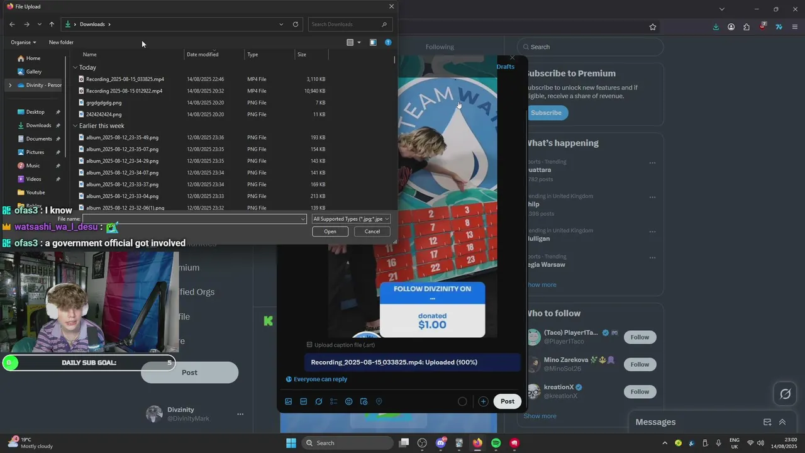Subscribe to Premium button
This screenshot has width=805, height=453.
tap(546, 113)
